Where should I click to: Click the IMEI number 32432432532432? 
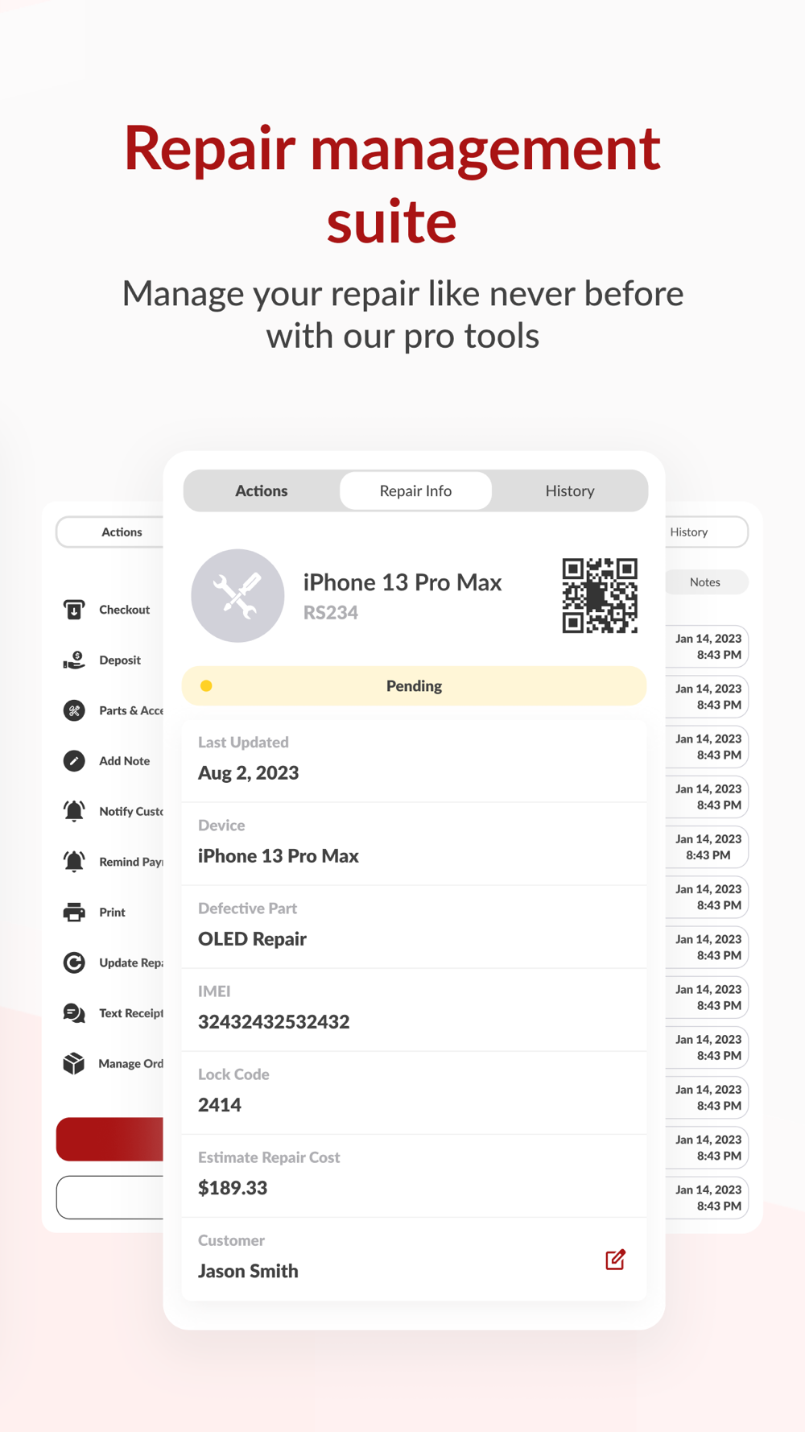tap(274, 1022)
